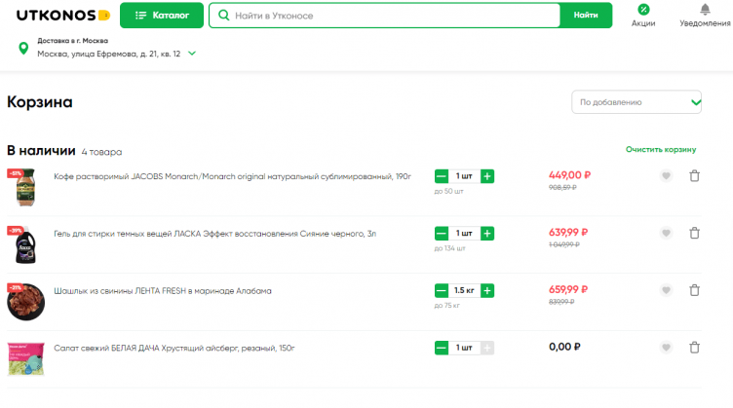Open the По добавлению sorting dropdown
733x408 pixels.
(636, 101)
